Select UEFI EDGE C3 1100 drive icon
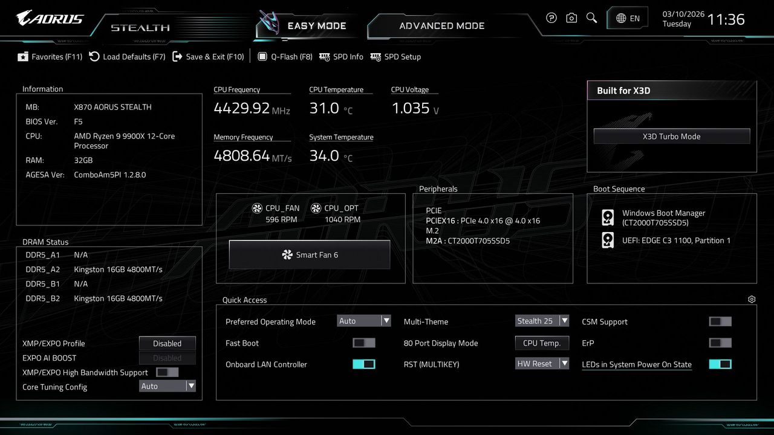774x435 pixels. 608,240
